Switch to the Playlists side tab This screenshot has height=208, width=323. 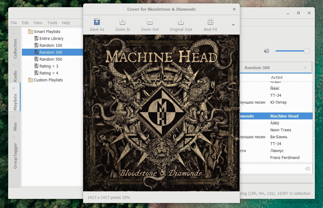coord(15,102)
